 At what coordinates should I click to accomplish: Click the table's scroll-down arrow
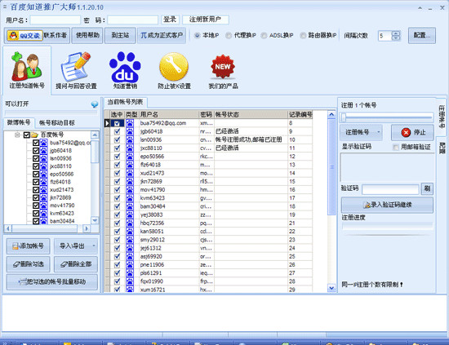click(x=331, y=289)
